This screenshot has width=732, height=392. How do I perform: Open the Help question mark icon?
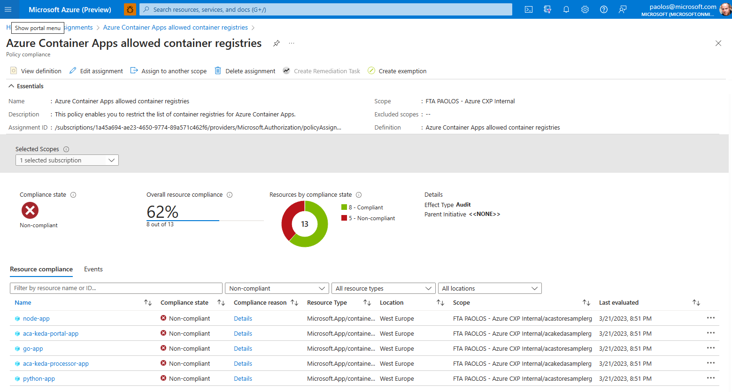click(x=604, y=9)
